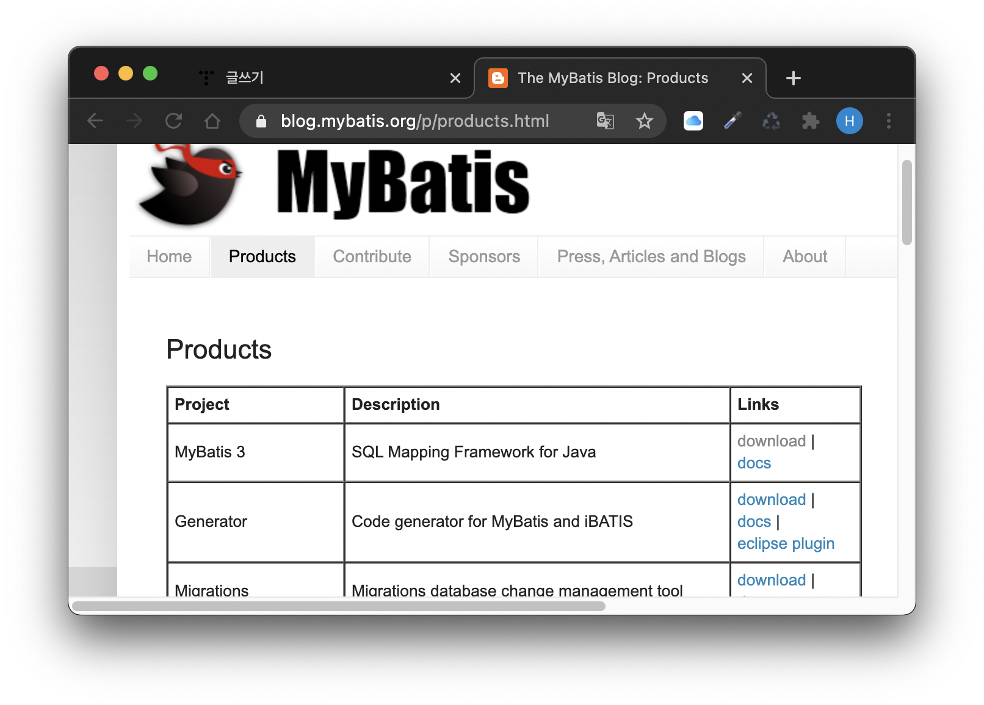
Task: Go to the Contribute page
Action: [372, 257]
